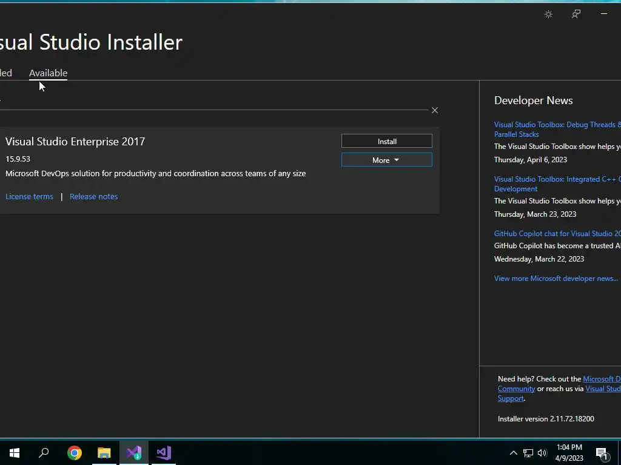Open GitHub Copilot chat for Visual Studio article

(x=557, y=234)
